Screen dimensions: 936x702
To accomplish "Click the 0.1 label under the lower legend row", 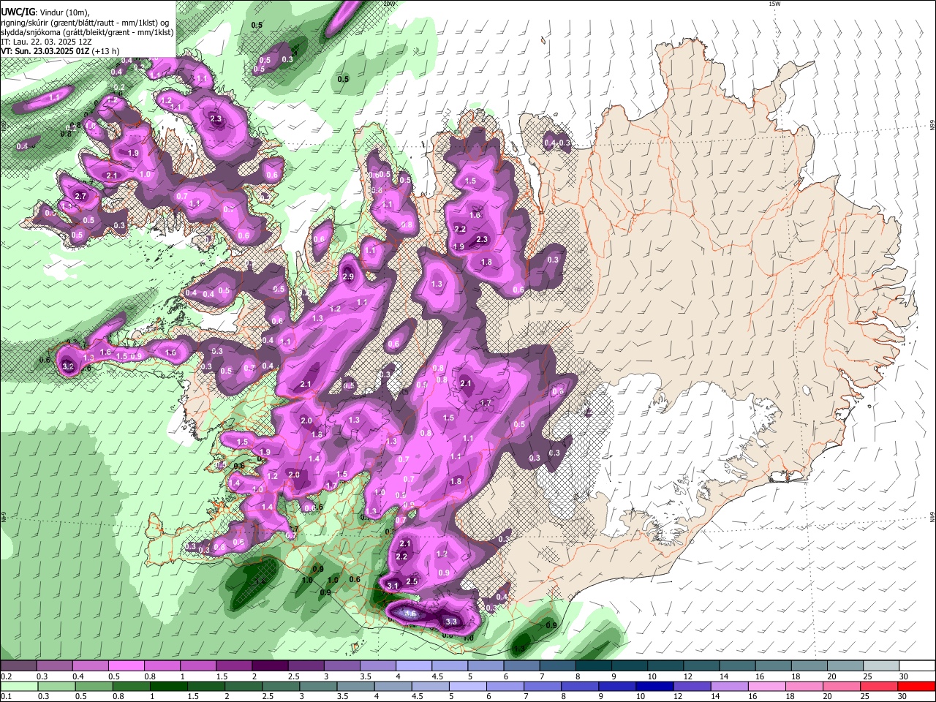I will click(x=7, y=696).
